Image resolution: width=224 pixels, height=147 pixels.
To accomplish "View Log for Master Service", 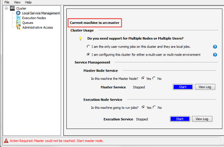I will click(205, 87).
